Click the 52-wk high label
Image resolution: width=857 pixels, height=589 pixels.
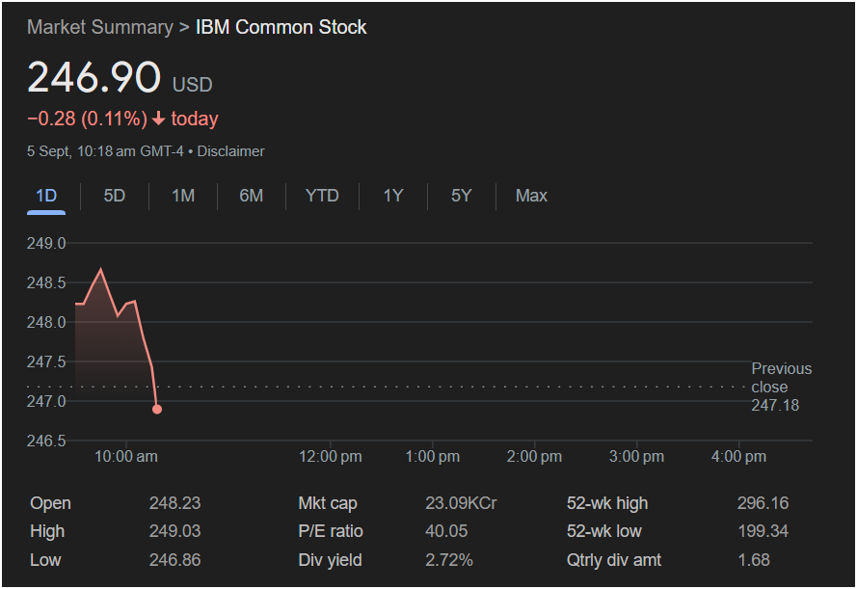tap(607, 503)
